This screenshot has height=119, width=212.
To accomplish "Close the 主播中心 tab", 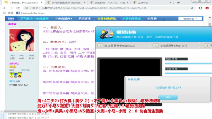I will [170, 3].
